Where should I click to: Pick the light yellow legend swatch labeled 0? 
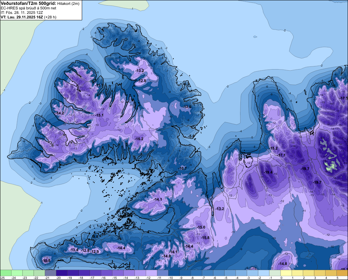click(x=286, y=273)
